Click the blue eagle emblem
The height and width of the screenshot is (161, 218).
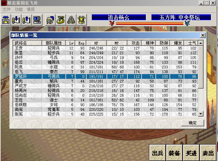(x=187, y=23)
